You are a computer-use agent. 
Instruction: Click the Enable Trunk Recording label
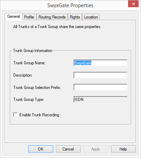39,115
